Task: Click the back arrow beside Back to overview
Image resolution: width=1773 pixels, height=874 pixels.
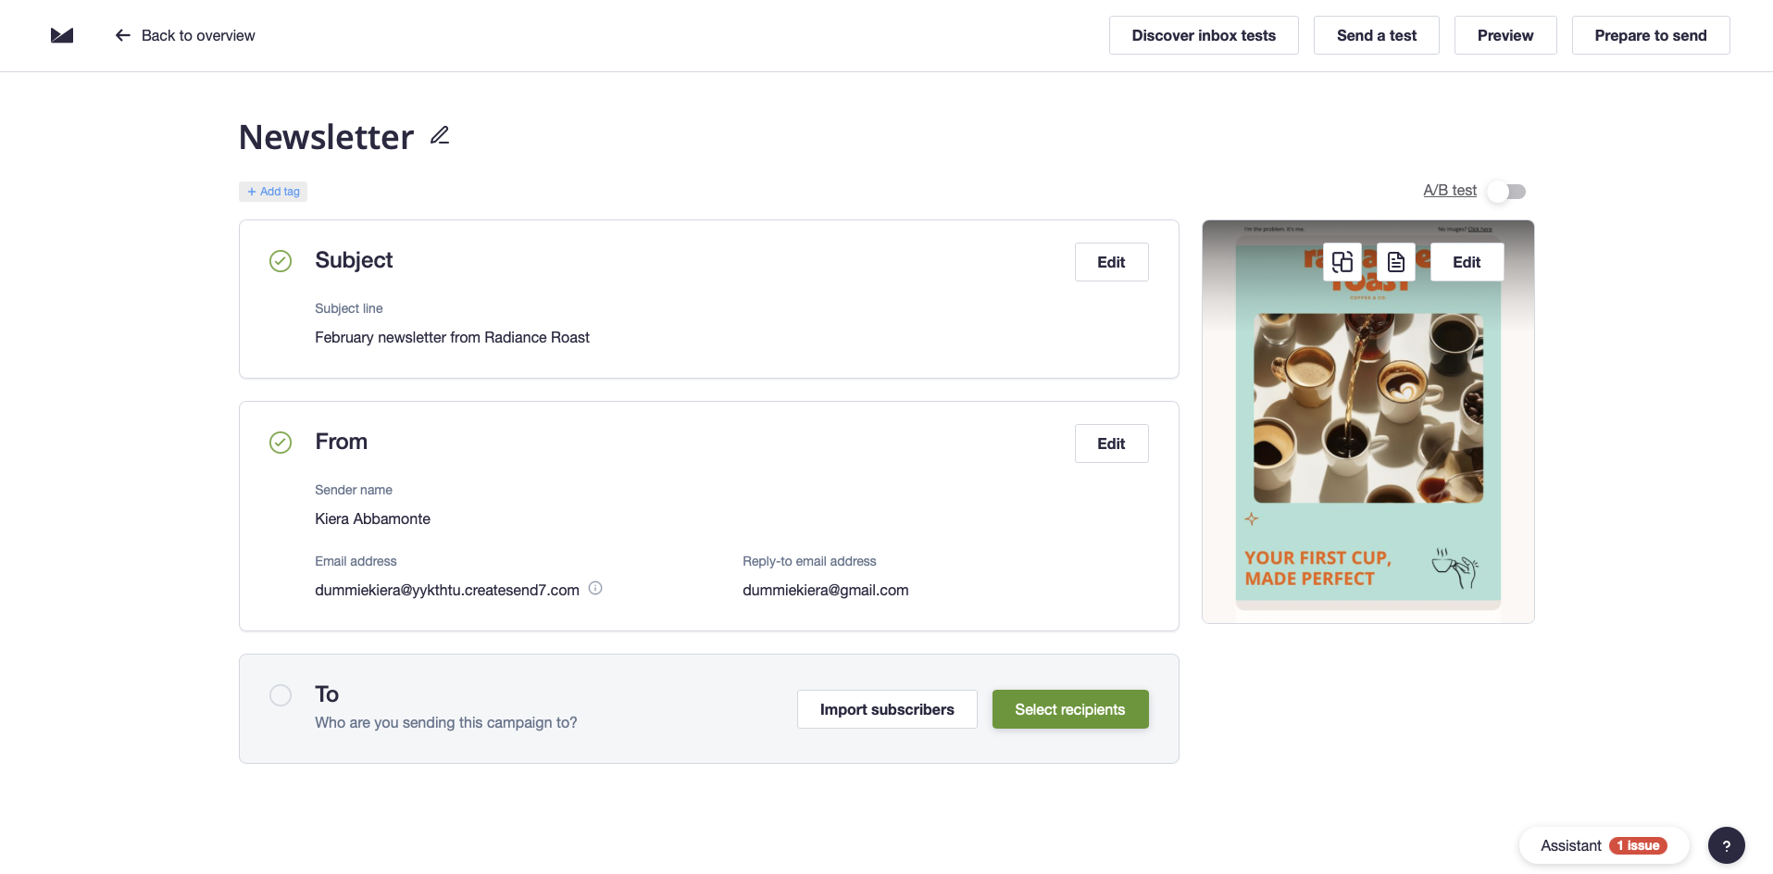Action: coord(122,35)
